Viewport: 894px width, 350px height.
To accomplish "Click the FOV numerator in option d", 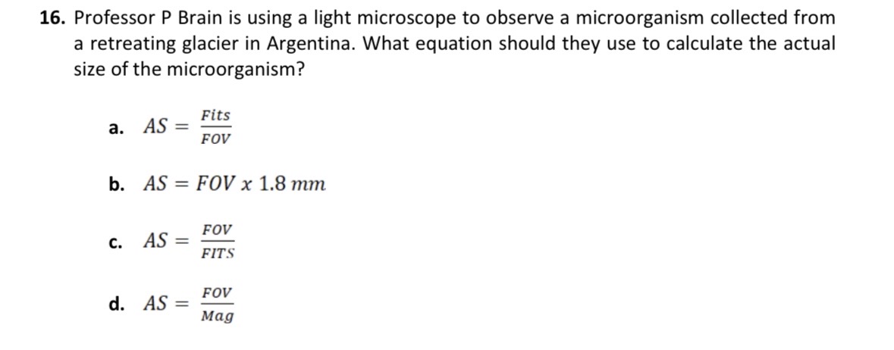I will pos(218,292).
